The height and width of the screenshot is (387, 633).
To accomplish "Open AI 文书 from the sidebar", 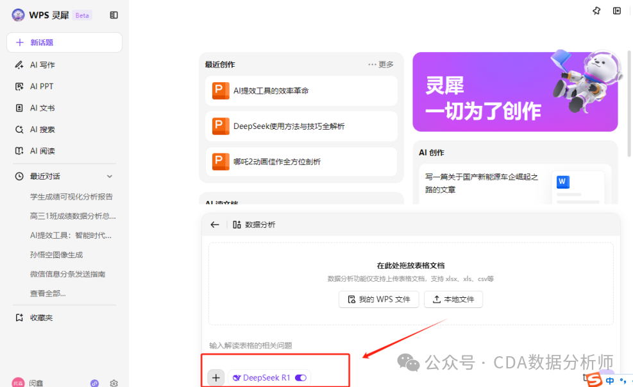I will tap(42, 108).
